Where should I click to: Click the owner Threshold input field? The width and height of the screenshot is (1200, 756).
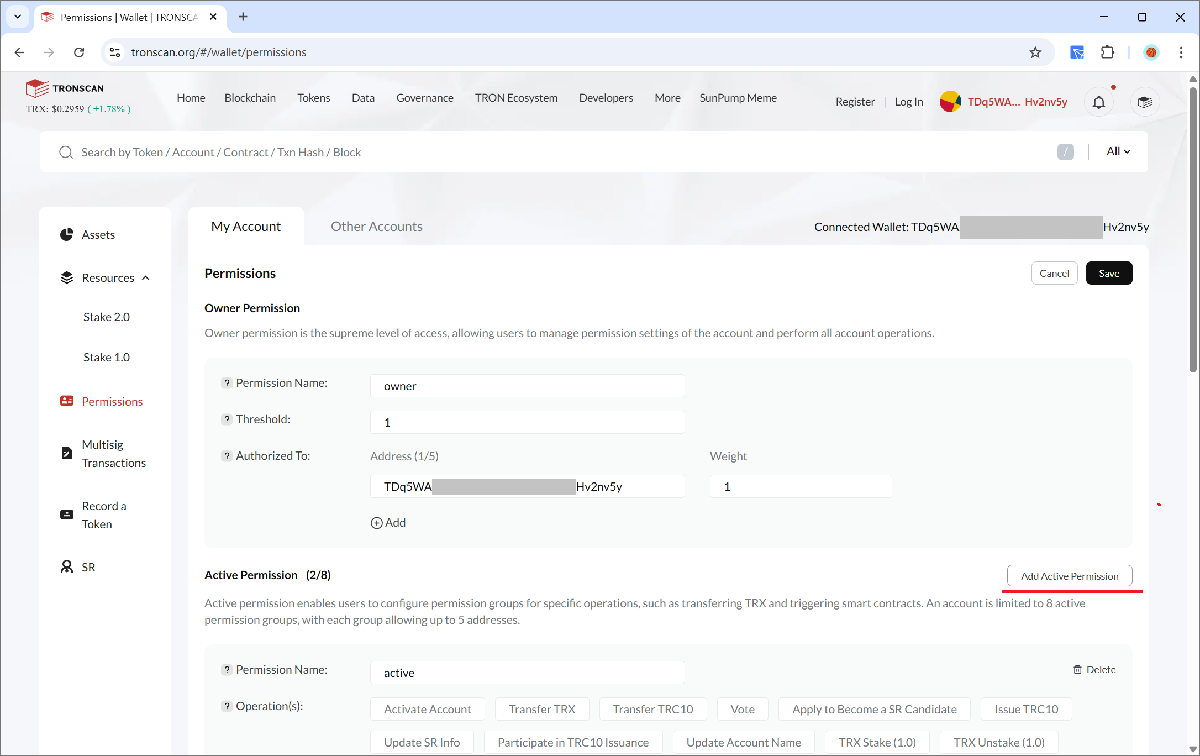pyautogui.click(x=528, y=422)
